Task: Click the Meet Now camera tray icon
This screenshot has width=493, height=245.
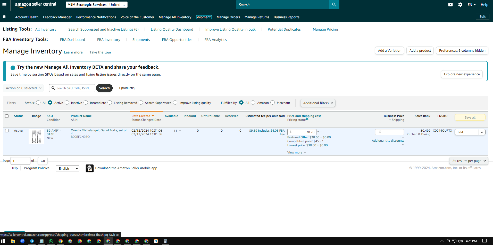Action: (x=448, y=241)
